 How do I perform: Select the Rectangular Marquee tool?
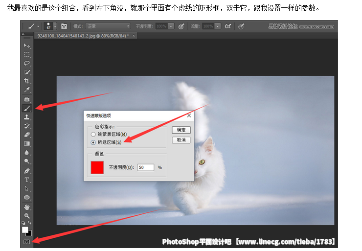tap(27, 54)
